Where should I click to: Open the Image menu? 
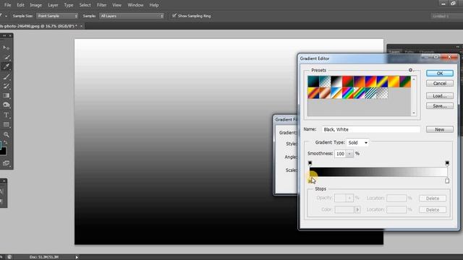pos(35,5)
